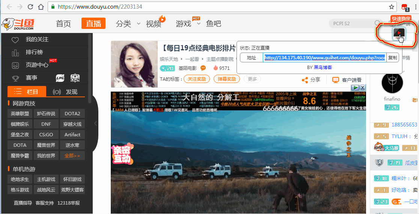Viewport: 419px width, 214px height.
Task: Open the 视频 nav item
Action: [154, 24]
